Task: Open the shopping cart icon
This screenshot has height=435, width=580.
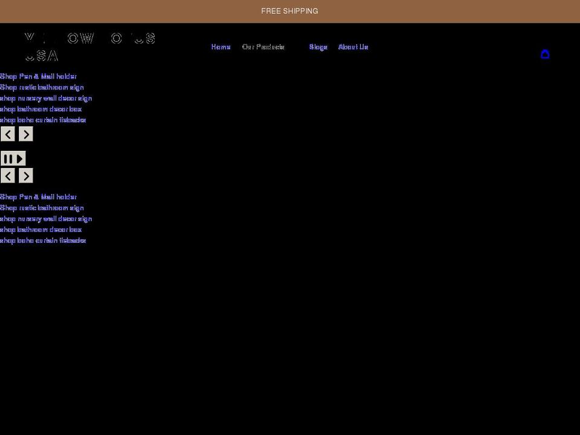Action: 546,54
